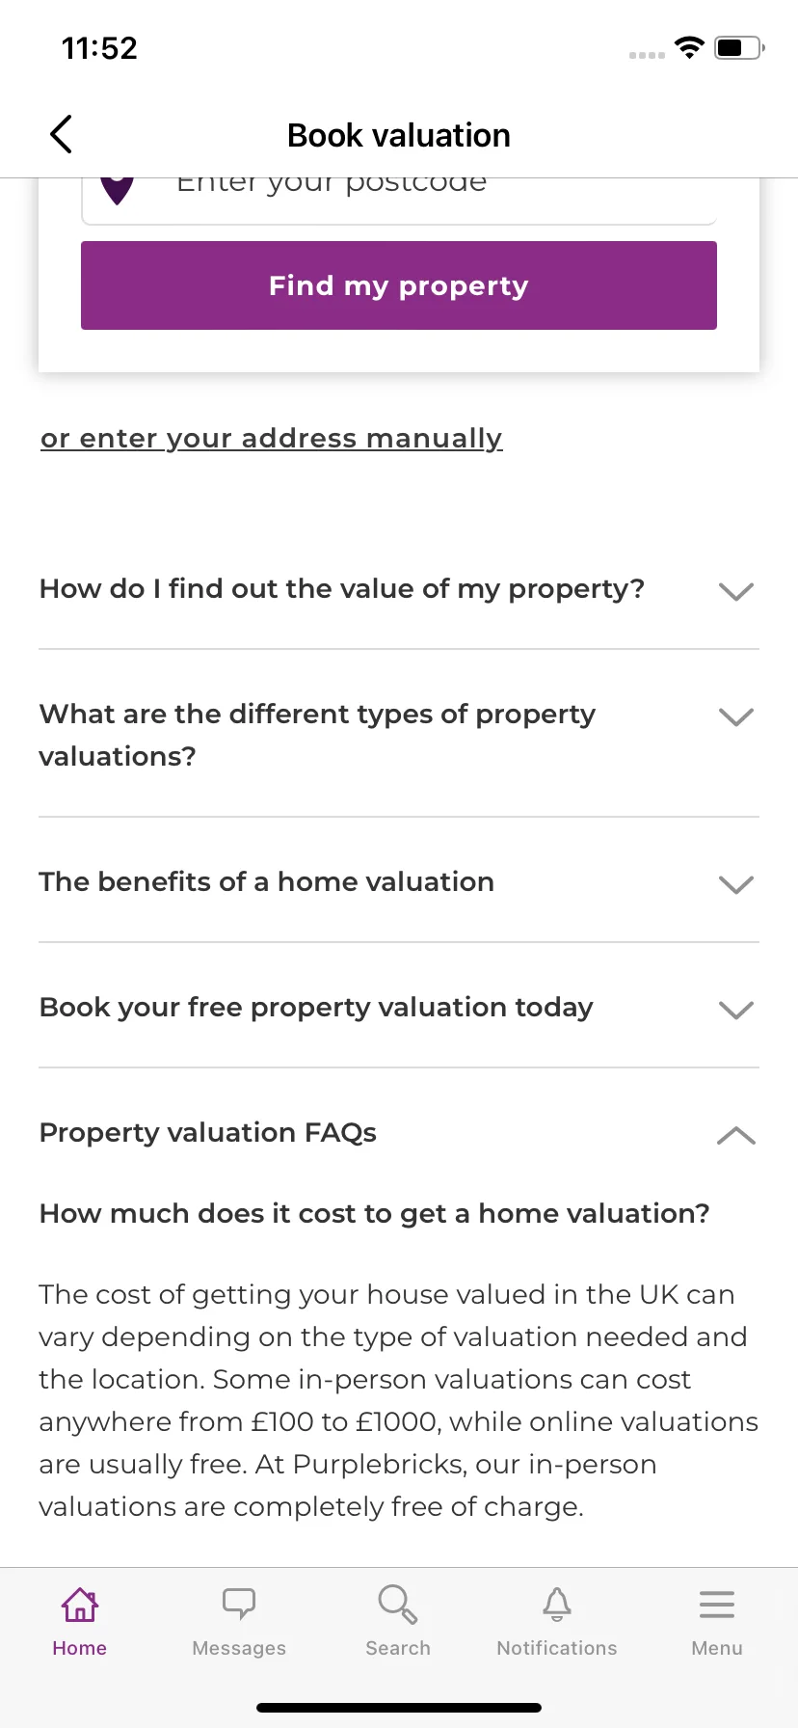Open the hamburger Menu icon
The height and width of the screenshot is (1728, 798).
coord(717,1604)
